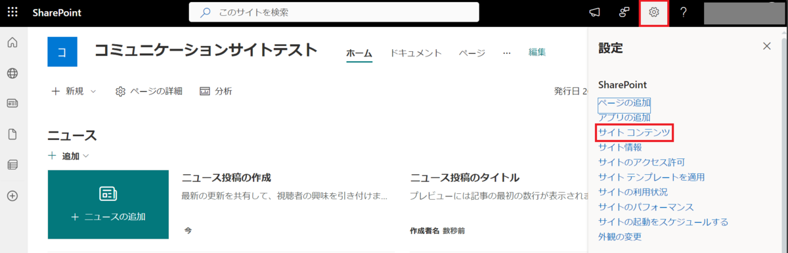Screen dimensions: 788x253
Task: Open the app launcher waffle icon
Action: pyautogui.click(x=13, y=12)
